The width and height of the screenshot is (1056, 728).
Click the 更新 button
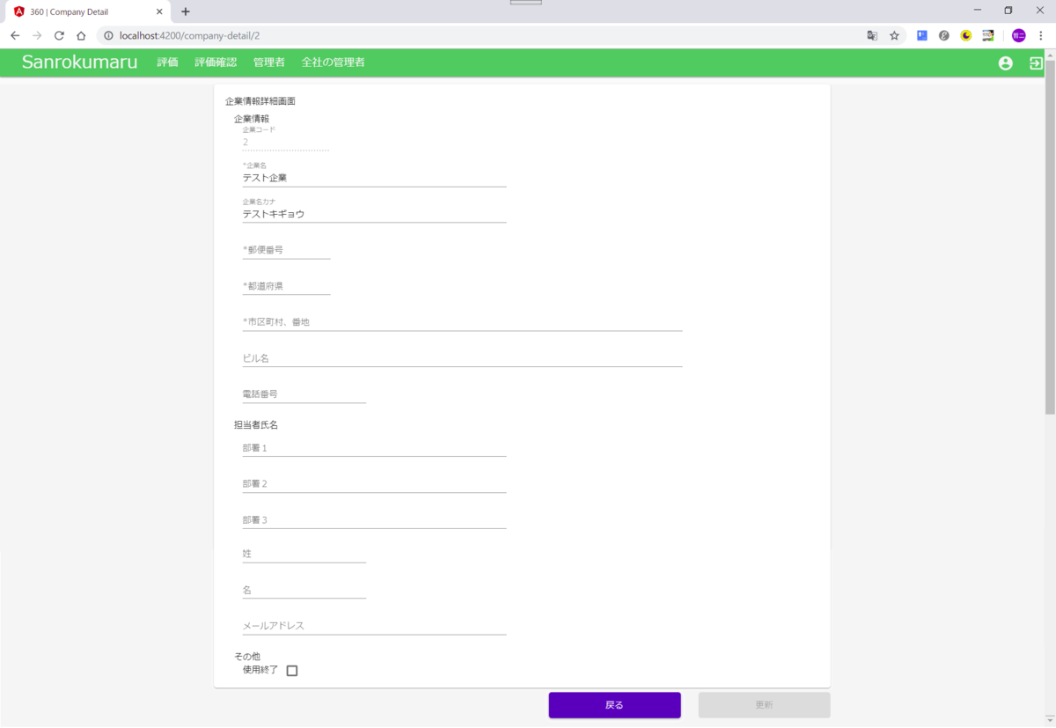765,705
